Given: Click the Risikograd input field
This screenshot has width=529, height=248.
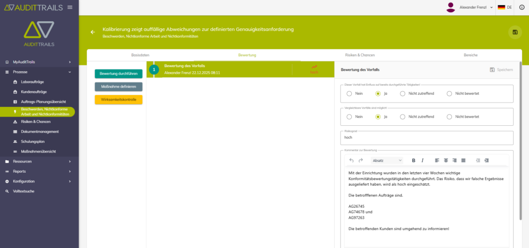Looking at the screenshot, I should click(426, 138).
